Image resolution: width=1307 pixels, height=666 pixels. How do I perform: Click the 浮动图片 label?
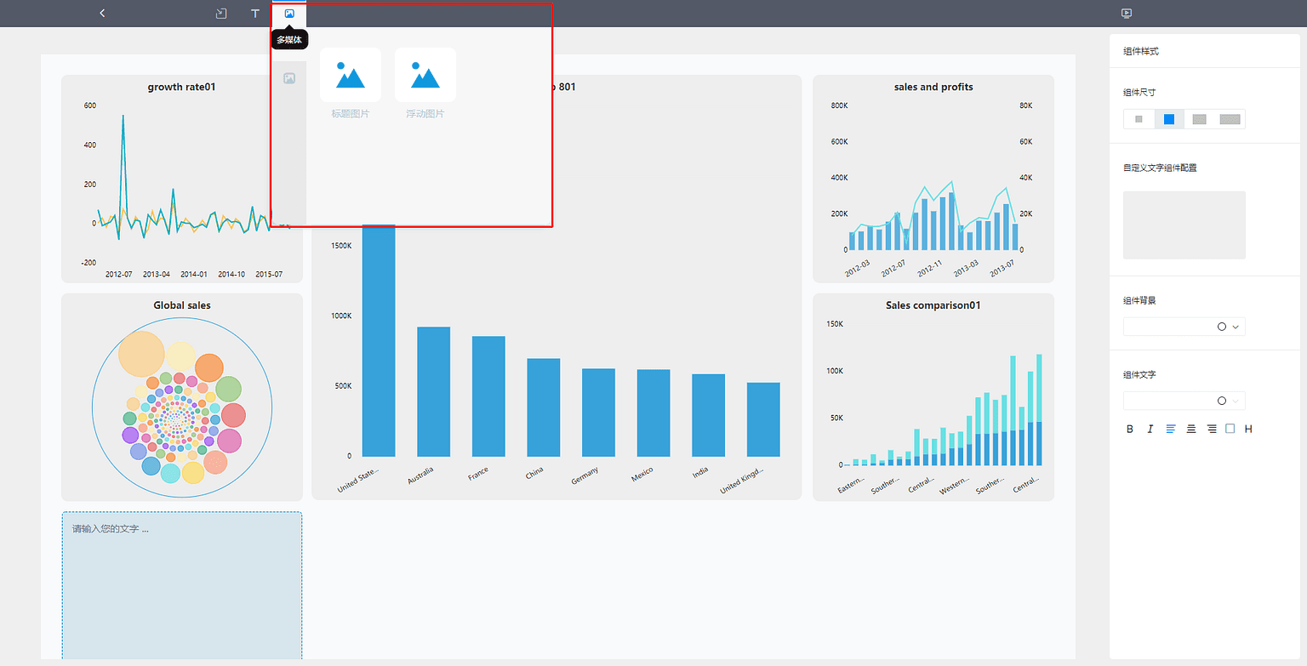point(425,113)
